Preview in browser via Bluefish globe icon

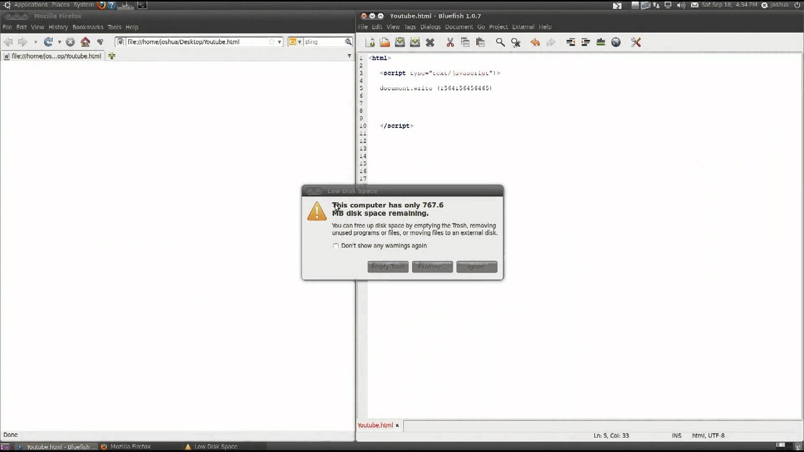point(616,42)
